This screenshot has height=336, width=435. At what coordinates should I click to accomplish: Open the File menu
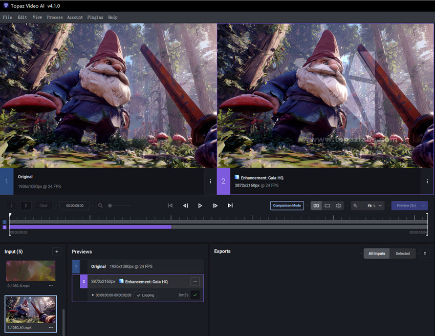point(8,17)
